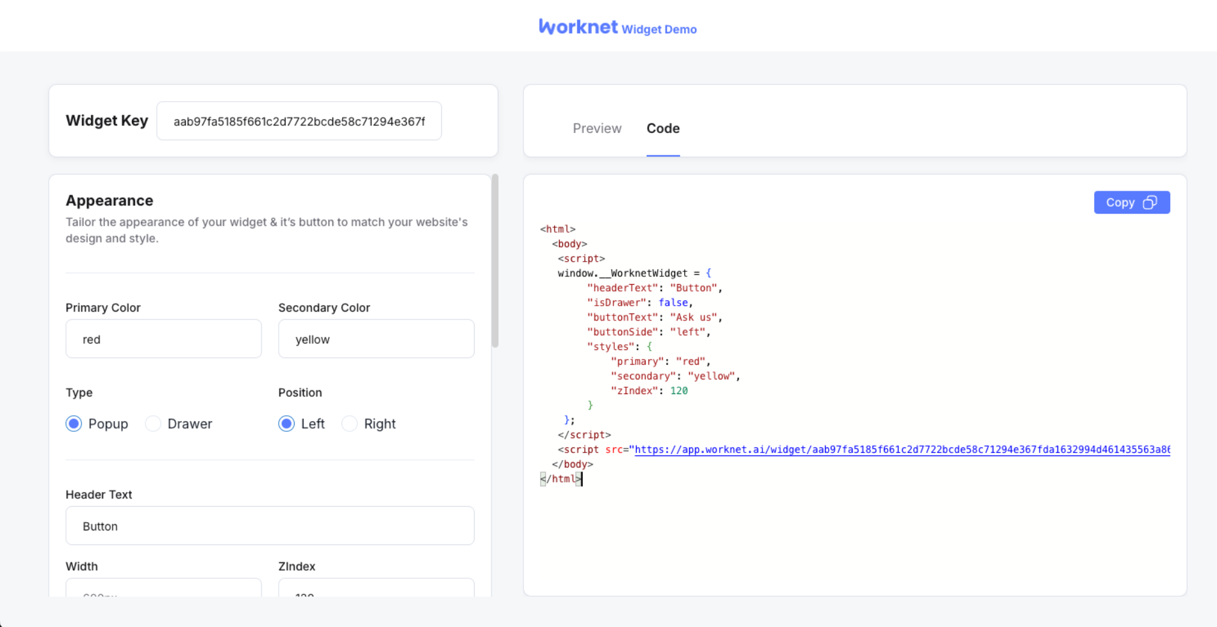Select the Popup type radio button
This screenshot has height=627, width=1217.
(74, 424)
